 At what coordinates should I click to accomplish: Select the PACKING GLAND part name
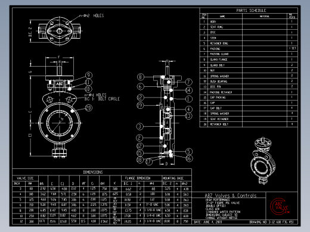[x=219, y=54]
